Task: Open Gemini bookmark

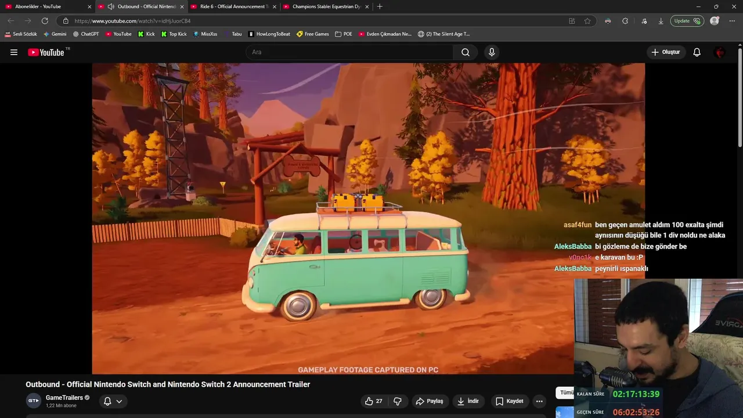Action: [55, 34]
